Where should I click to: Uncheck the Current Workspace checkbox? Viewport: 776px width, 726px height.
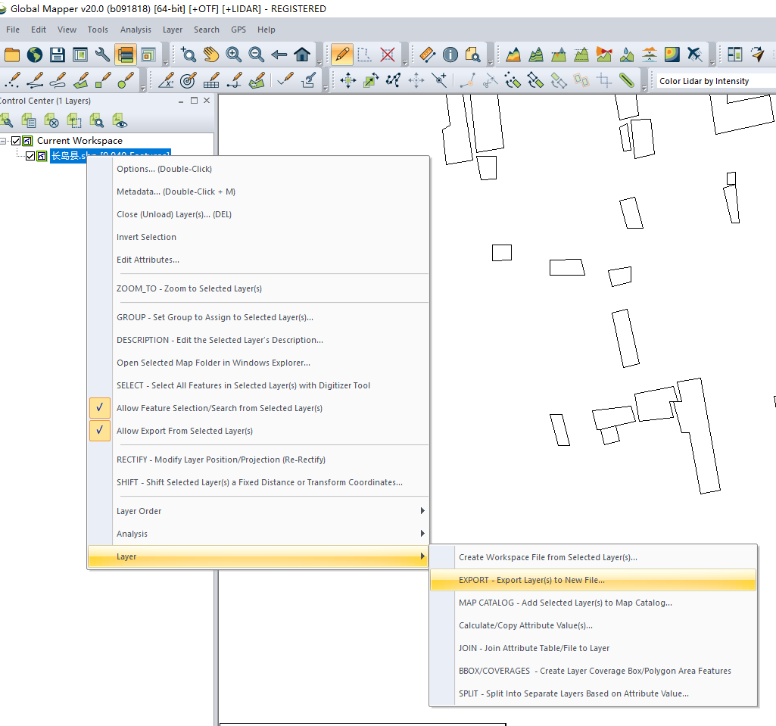point(17,141)
